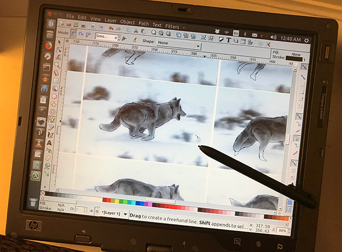Click the Open document toolbar icon
This screenshot has height=252, width=342.
pos(69,24)
